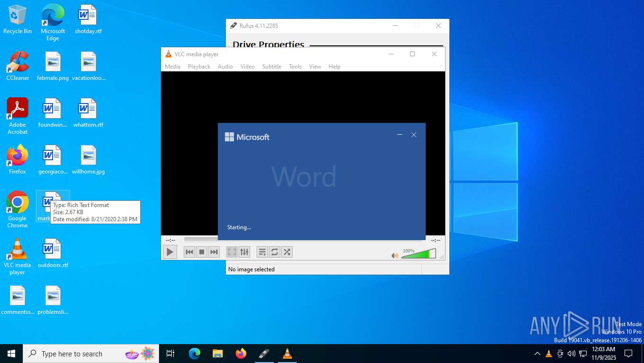Select the Microsoft Edge desktop shortcut
This screenshot has height=363, width=644.
point(53,23)
